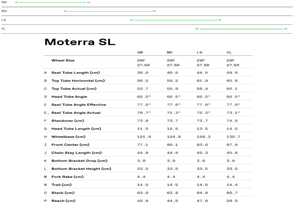Select the Head Tube Angle row label
293x203 pixels.
tap(69, 97)
